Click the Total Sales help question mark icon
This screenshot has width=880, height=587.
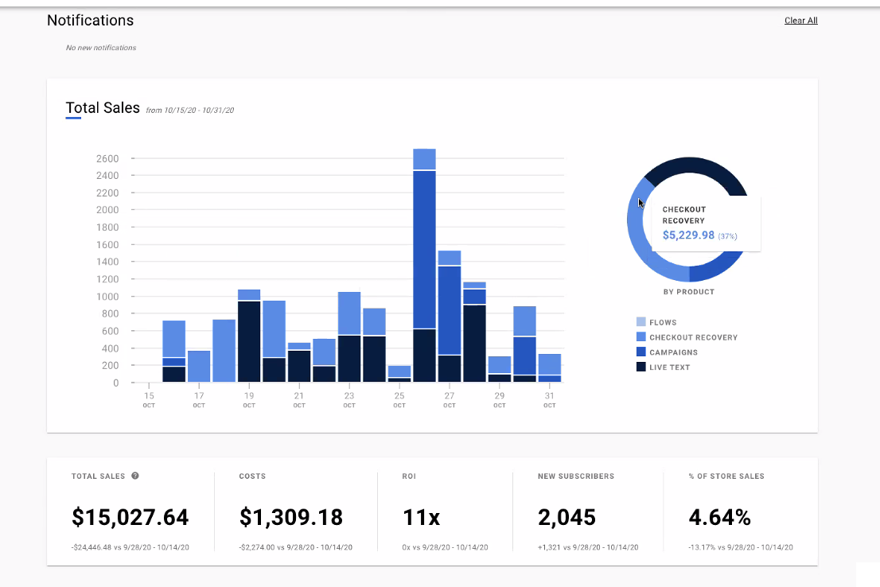pyautogui.click(x=135, y=476)
